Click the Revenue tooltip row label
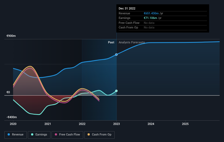This screenshot has width=224, height=142. tap(124, 13)
